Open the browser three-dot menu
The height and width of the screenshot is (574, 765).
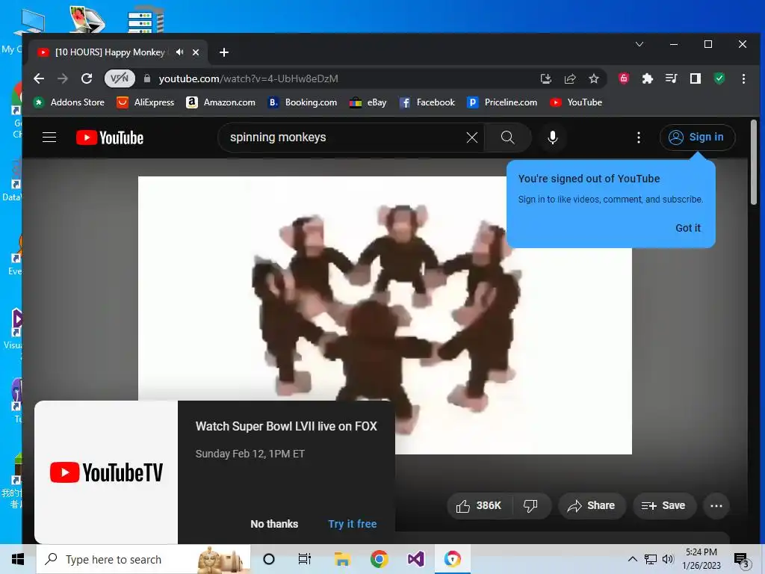click(743, 78)
